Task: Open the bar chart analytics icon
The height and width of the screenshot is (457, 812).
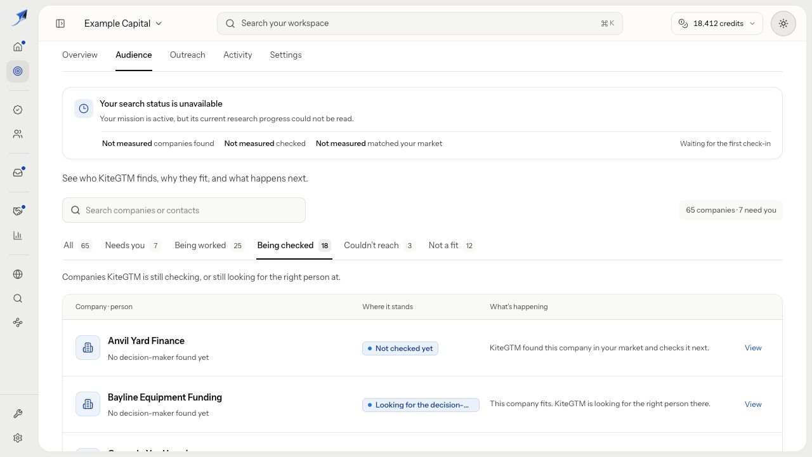Action: tap(18, 235)
